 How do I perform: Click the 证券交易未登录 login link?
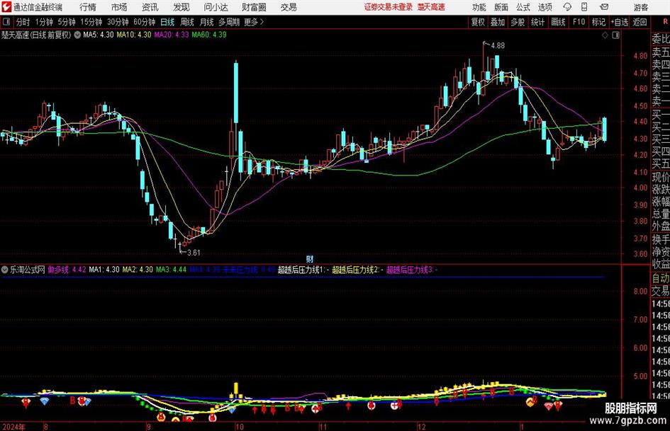[x=389, y=7]
